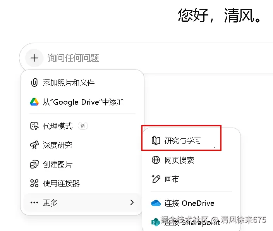
Task: Click the agent mode cursor icon
Action: click(34, 126)
